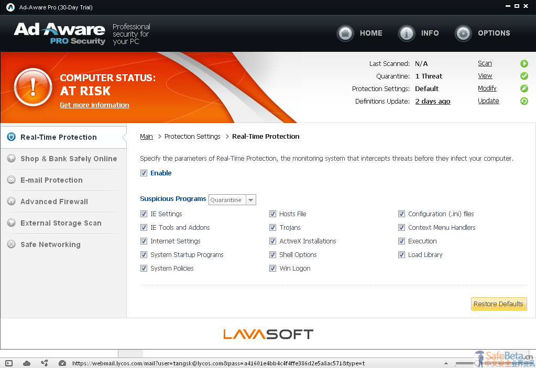Click the webmail.lycos.com URL in status bar
Screen dimensions: 536x368
point(218,364)
